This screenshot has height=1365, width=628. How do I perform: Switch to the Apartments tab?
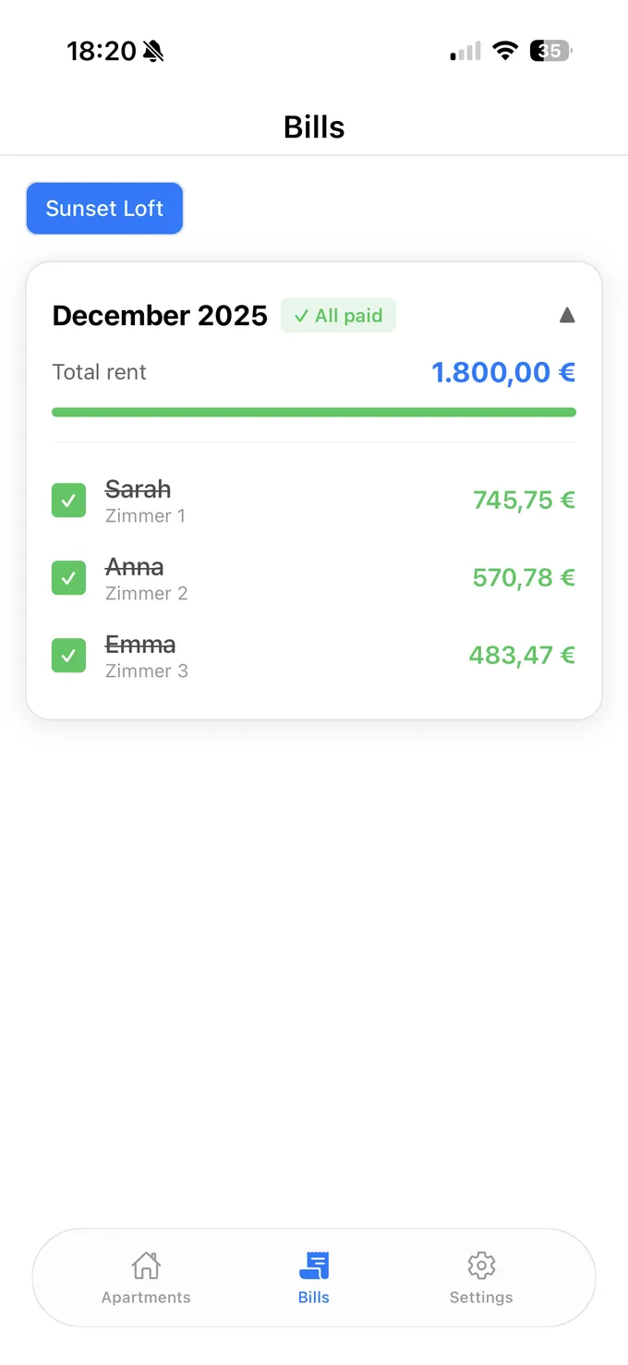point(145,1277)
